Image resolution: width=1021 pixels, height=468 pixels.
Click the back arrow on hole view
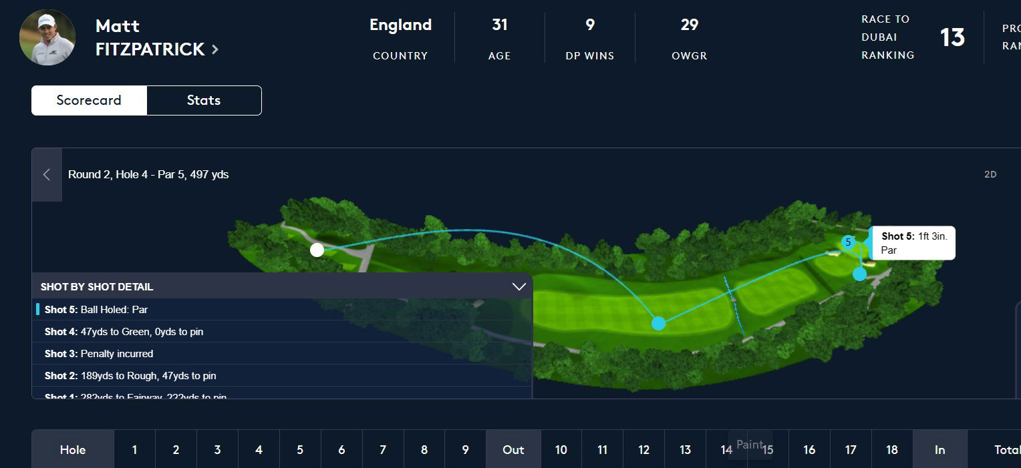point(47,175)
